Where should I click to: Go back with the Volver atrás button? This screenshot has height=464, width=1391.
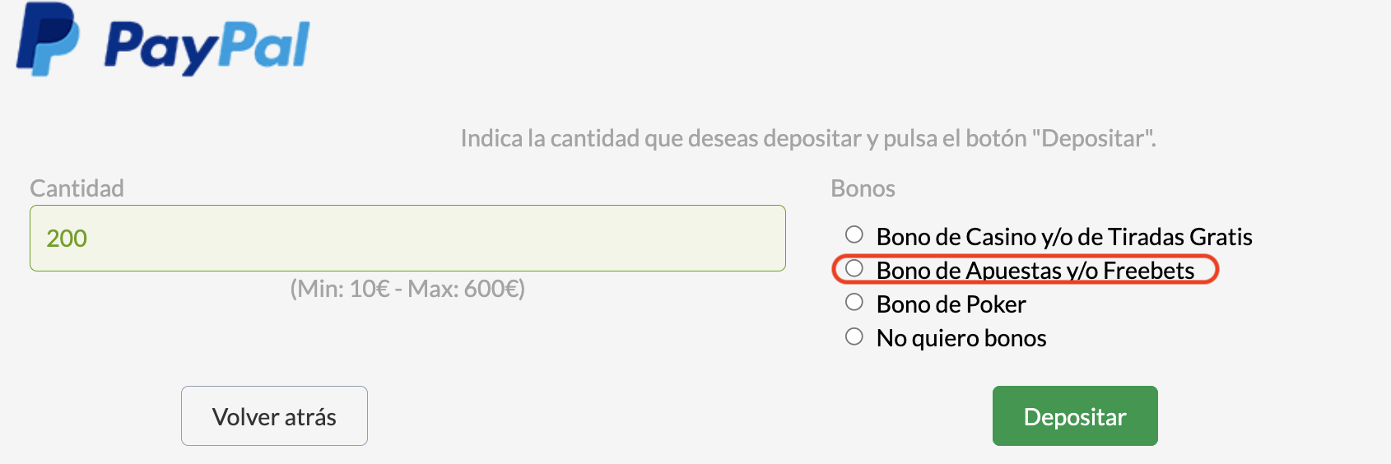[274, 416]
